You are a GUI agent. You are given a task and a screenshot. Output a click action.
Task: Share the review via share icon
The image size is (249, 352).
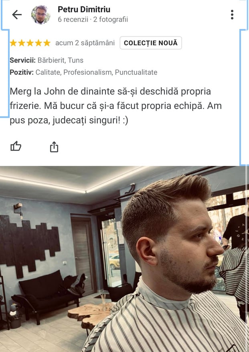click(x=54, y=147)
